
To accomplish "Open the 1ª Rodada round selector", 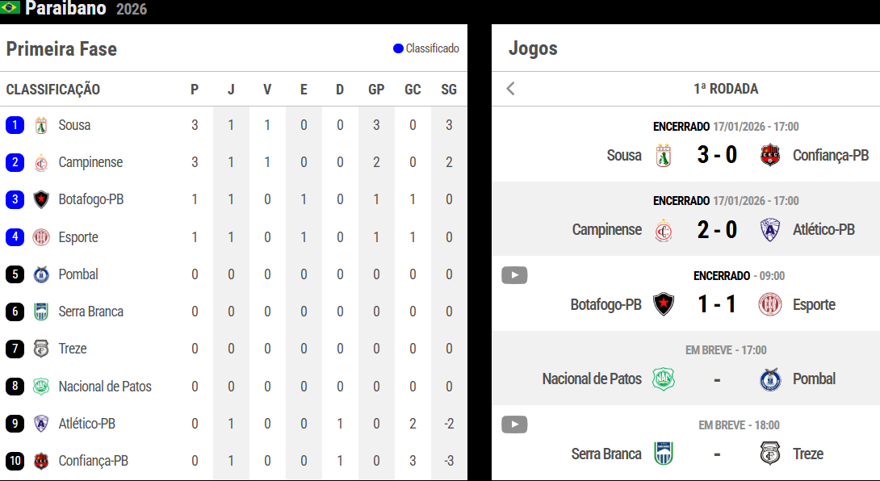I will tap(725, 89).
